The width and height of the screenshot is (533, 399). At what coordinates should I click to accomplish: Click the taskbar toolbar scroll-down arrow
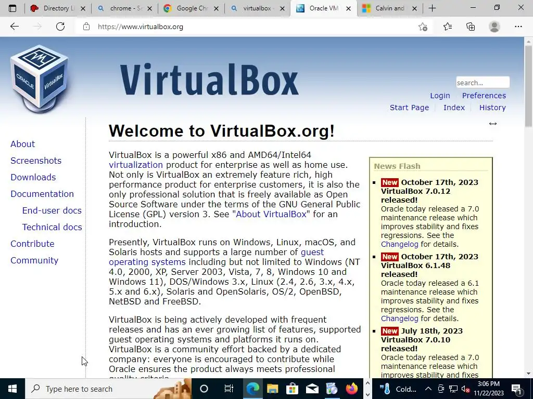pos(367,395)
